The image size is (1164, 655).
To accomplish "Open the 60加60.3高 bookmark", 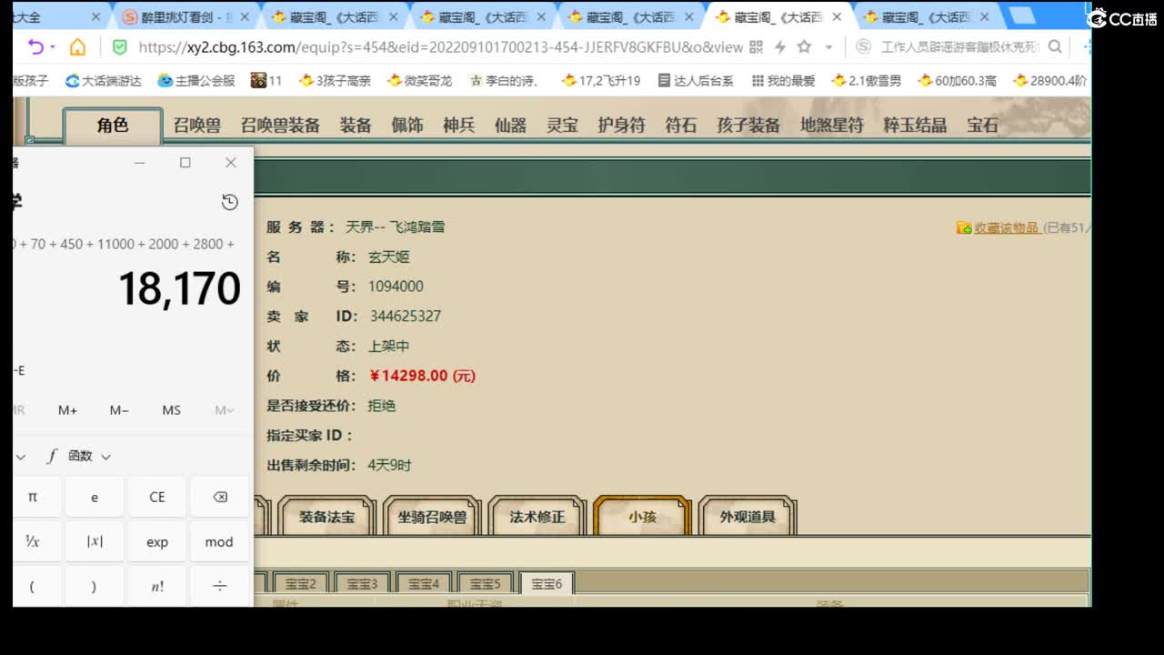I will pyautogui.click(x=958, y=81).
